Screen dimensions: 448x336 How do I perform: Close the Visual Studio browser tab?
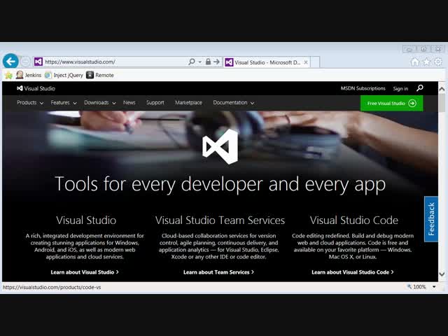point(306,62)
